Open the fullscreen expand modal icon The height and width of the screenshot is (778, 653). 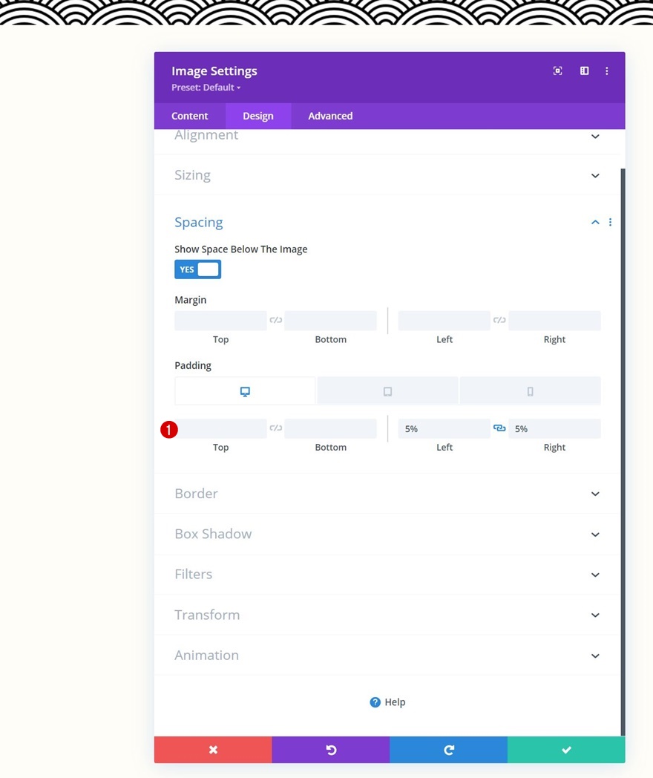point(557,71)
